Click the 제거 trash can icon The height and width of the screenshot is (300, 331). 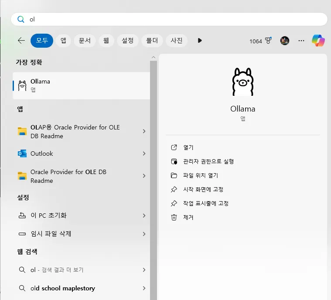tap(174, 217)
